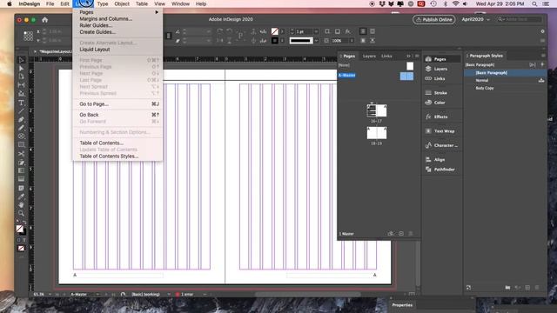Select the Gap tool
Screen dimensions: 557x313
21,85
